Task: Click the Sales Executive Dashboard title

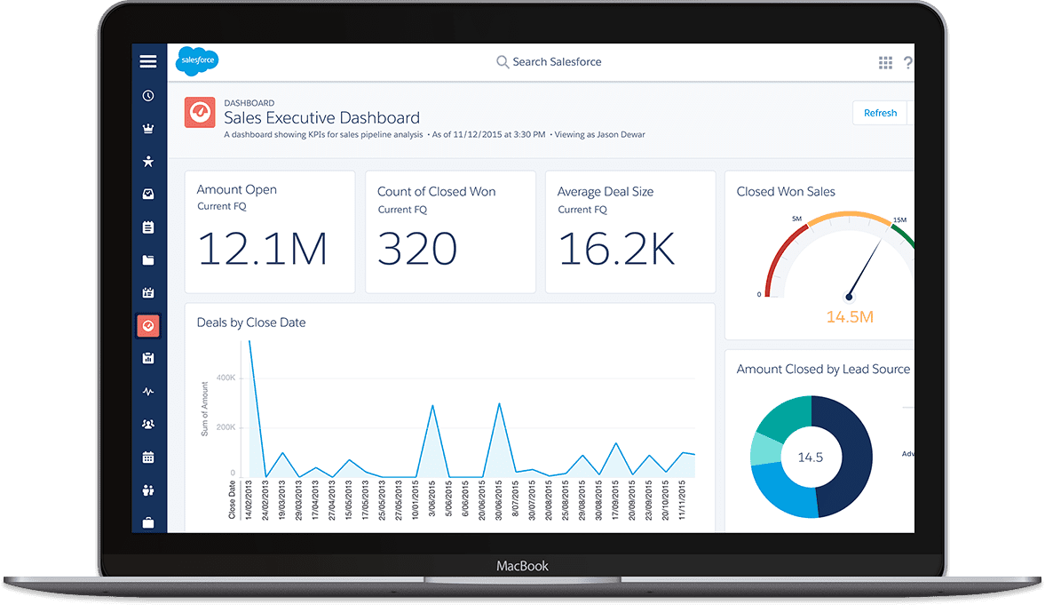Action: coord(322,118)
